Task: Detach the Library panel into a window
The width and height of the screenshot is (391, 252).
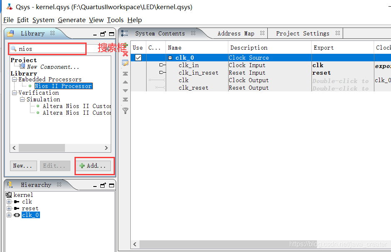Action: [103, 34]
